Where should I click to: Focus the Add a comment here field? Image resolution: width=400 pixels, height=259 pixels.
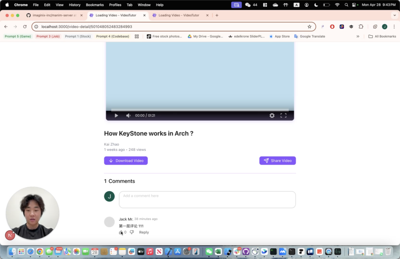207,200
